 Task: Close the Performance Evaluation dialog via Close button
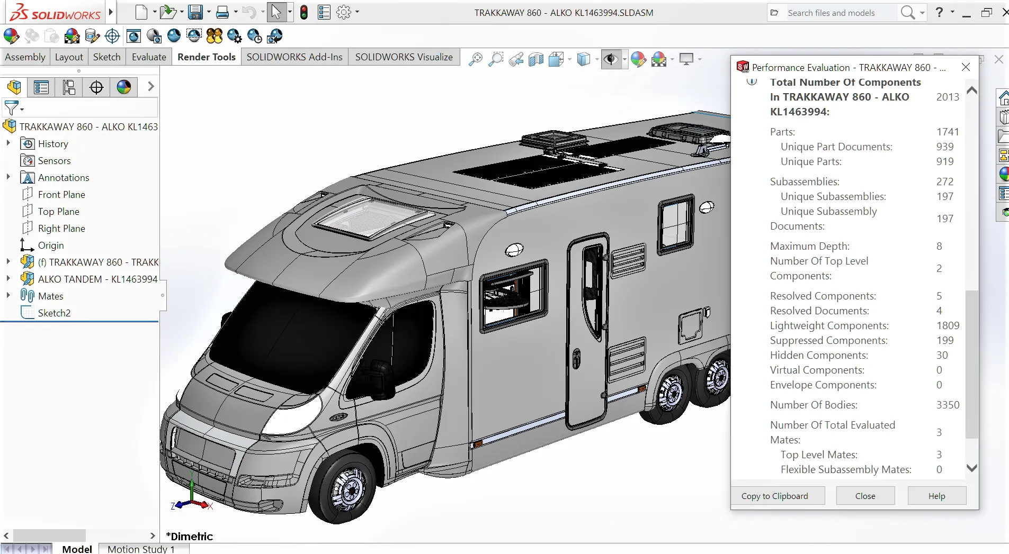865,495
